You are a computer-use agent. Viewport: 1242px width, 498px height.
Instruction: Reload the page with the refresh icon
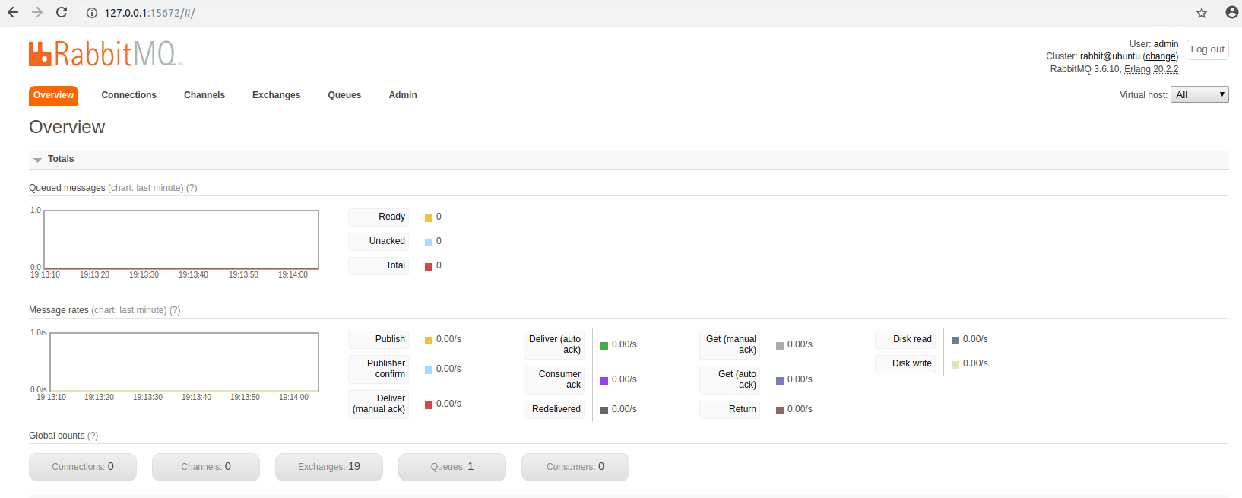coord(62,12)
